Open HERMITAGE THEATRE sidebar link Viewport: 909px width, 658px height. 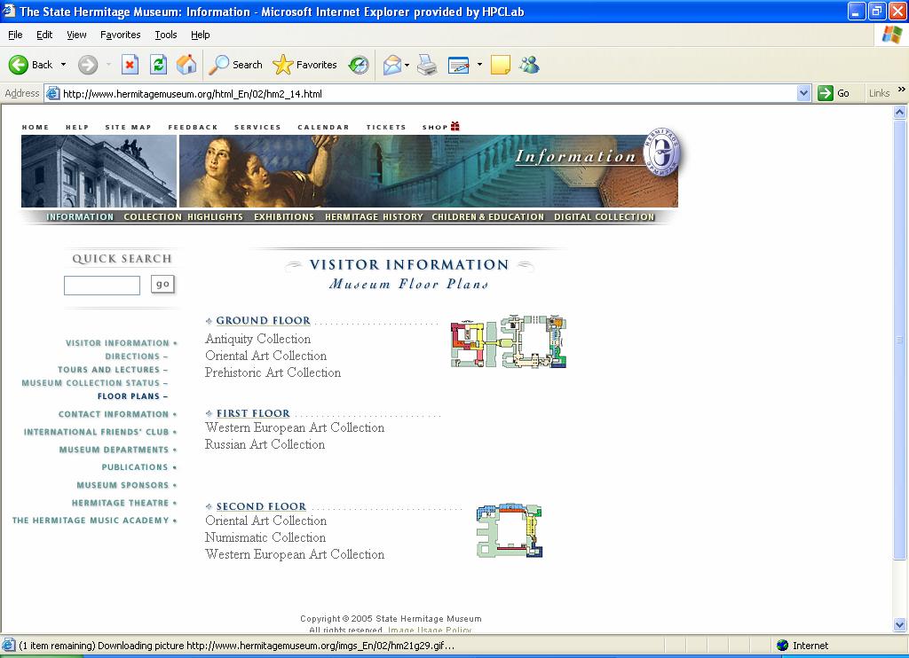point(120,503)
